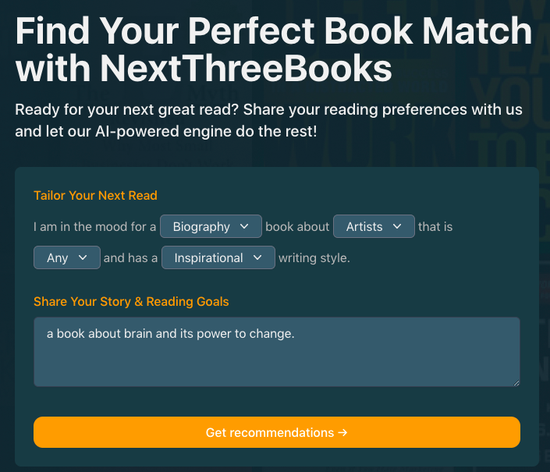The height and width of the screenshot is (472, 550).
Task: Click the "writing style." text
Action: tap(314, 257)
